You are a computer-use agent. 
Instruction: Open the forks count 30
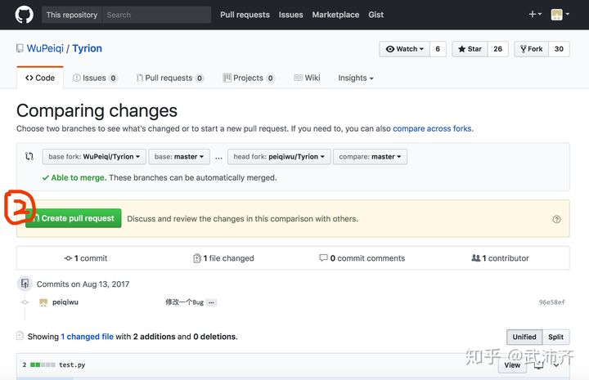[x=559, y=49]
